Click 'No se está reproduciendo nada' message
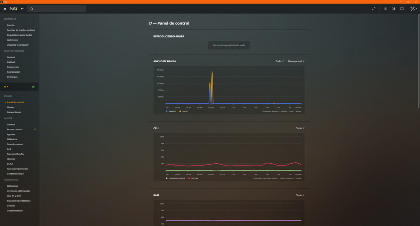 (229, 45)
